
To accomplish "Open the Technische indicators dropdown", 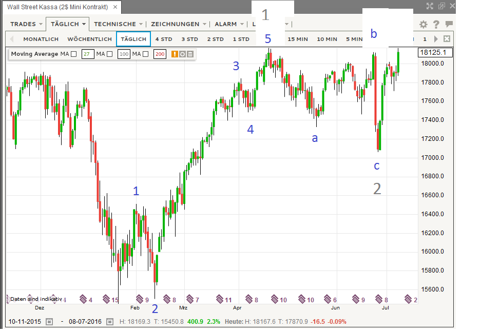I will point(119,24).
